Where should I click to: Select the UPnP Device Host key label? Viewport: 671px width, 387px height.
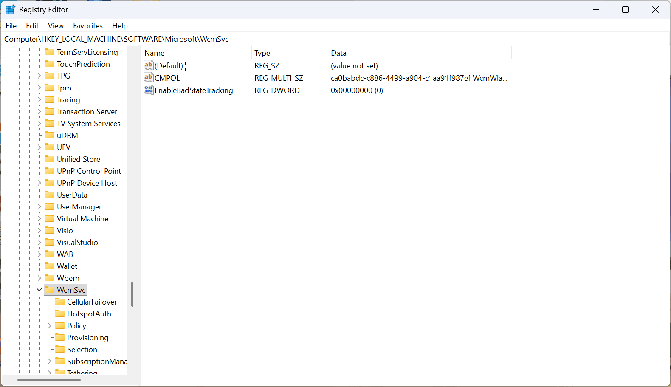coord(87,183)
